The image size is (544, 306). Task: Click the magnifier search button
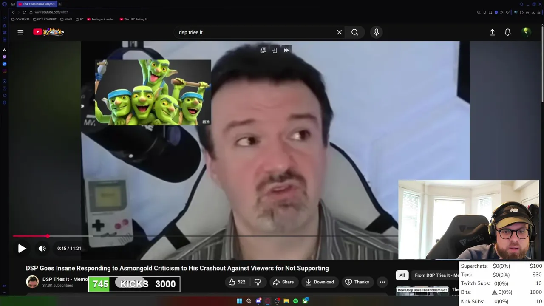354,32
